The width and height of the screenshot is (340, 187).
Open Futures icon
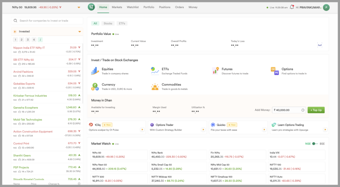pyautogui.click(x=215, y=71)
